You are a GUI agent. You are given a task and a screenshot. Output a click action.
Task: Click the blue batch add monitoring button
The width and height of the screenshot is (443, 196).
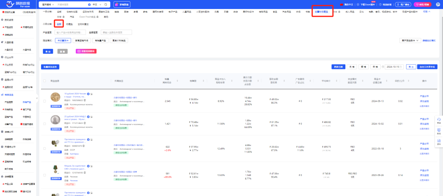coord(50,67)
